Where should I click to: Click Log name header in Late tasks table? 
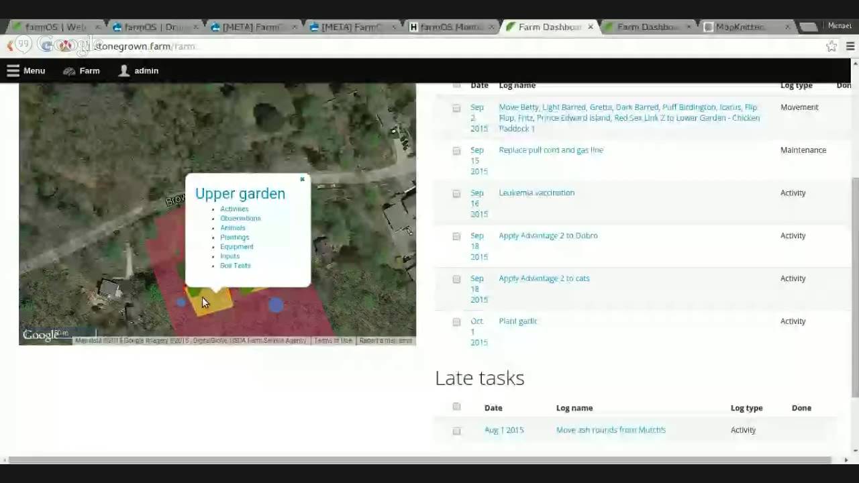click(x=574, y=408)
